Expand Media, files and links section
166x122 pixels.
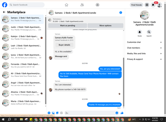coord(144,53)
